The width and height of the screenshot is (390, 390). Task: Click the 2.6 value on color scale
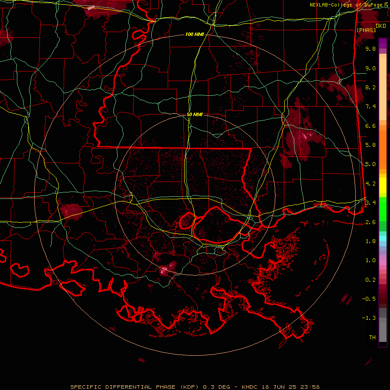tap(370, 222)
